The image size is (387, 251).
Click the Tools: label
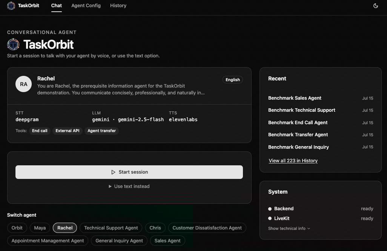[x=21, y=131]
